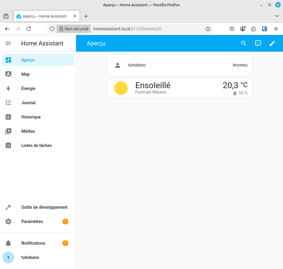Open tutoduino profile name at sidebar bottom
283x269 pixels.
30,257
